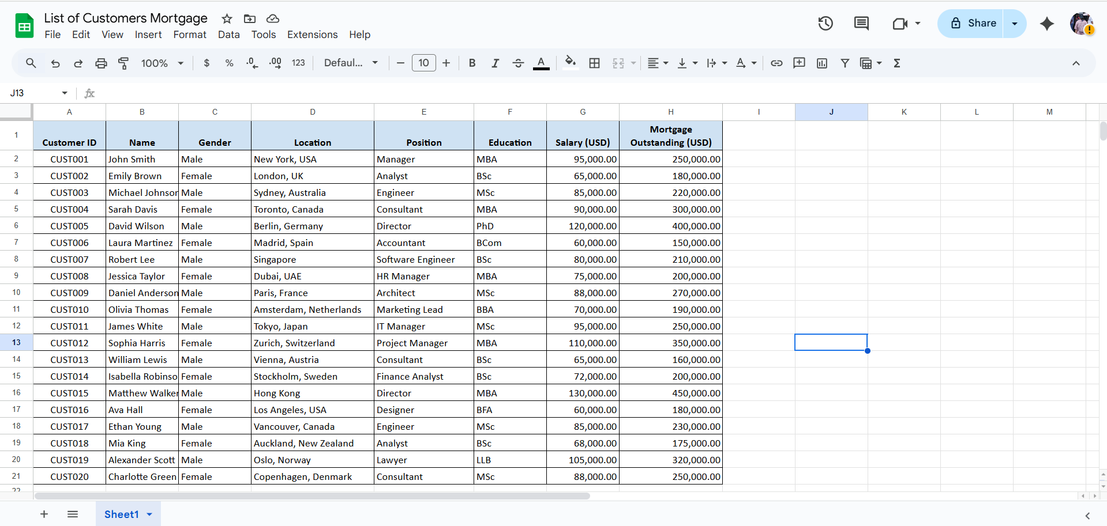The height and width of the screenshot is (526, 1107).
Task: Toggle italic formatting
Action: [495, 63]
